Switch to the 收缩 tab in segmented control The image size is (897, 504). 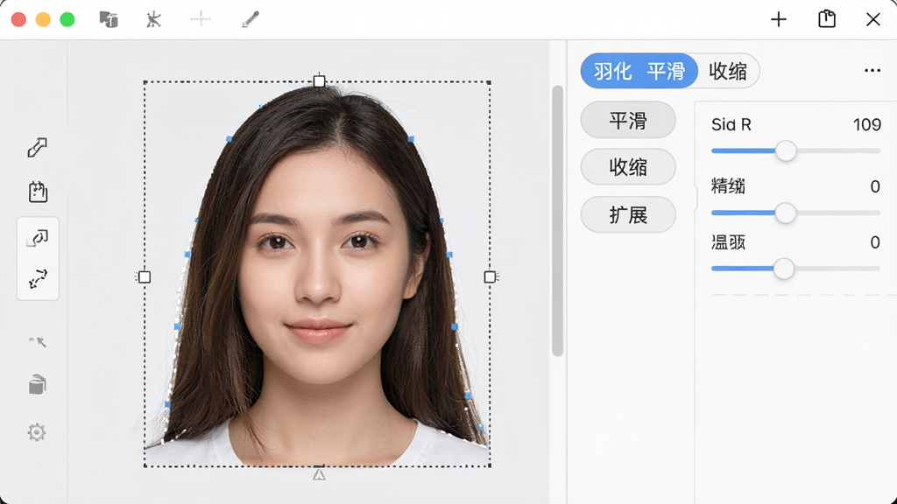click(x=728, y=71)
